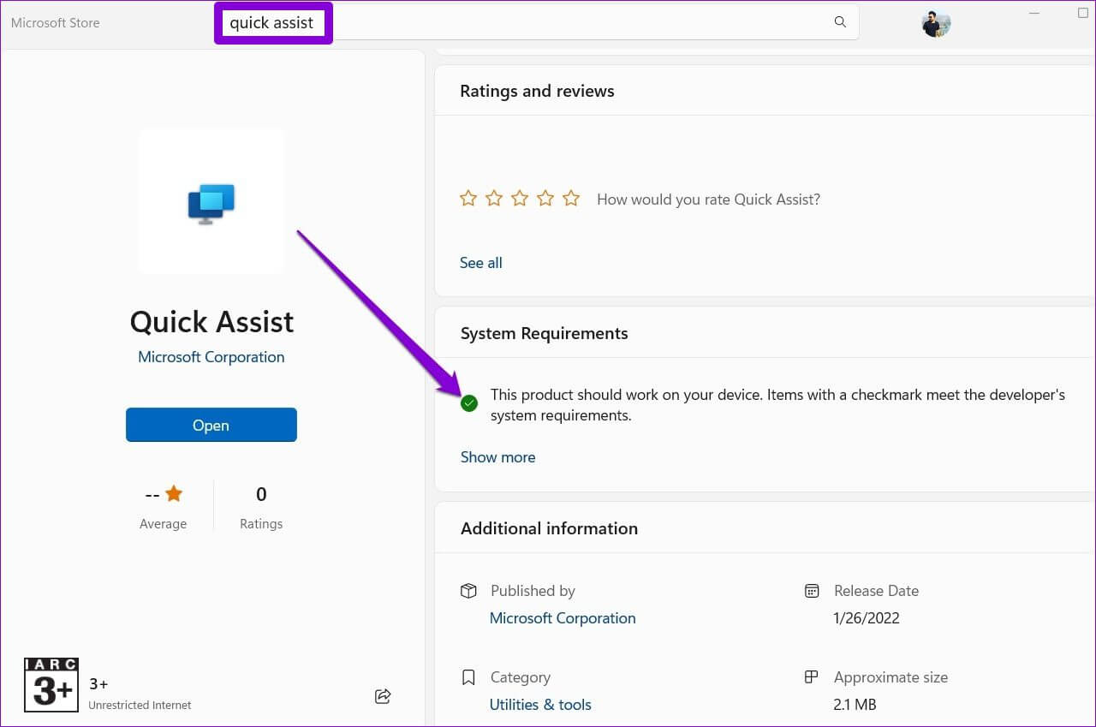The width and height of the screenshot is (1096, 727).
Task: Click the System Requirements heading
Action: [545, 334]
